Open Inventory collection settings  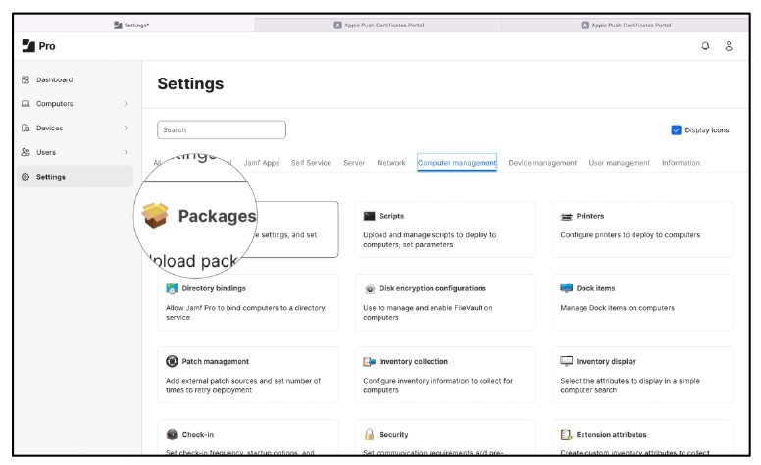(445, 375)
